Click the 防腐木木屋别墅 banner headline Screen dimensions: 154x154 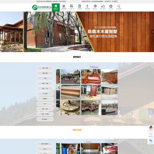coord(102,31)
